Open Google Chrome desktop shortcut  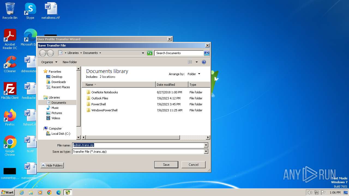point(10,146)
